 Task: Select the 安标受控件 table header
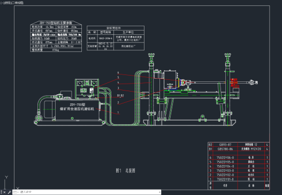point(113,28)
